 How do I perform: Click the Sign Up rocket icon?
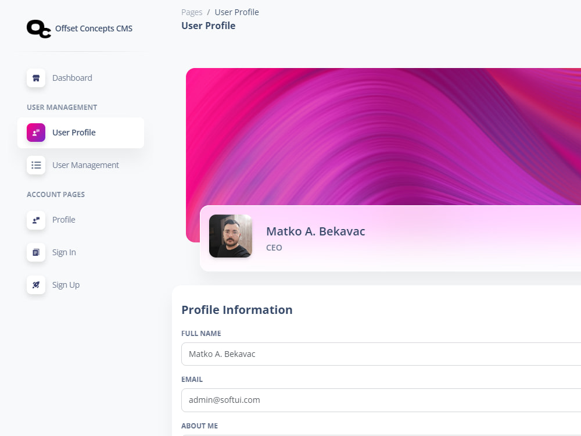click(36, 285)
